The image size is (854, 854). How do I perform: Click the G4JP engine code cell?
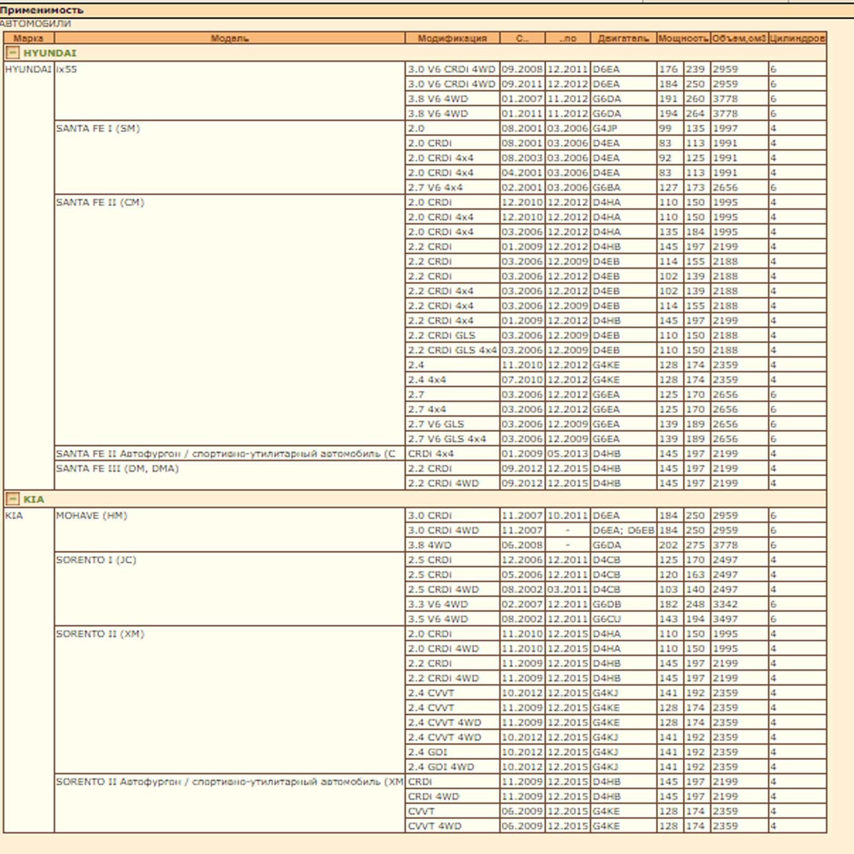coord(605,129)
